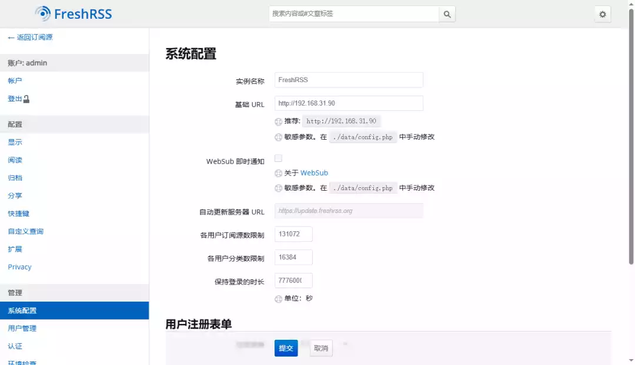Click help icon next to 单位: 秒
The image size is (635, 365).
coord(277,299)
